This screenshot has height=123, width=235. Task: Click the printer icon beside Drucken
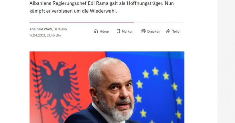[143, 31]
